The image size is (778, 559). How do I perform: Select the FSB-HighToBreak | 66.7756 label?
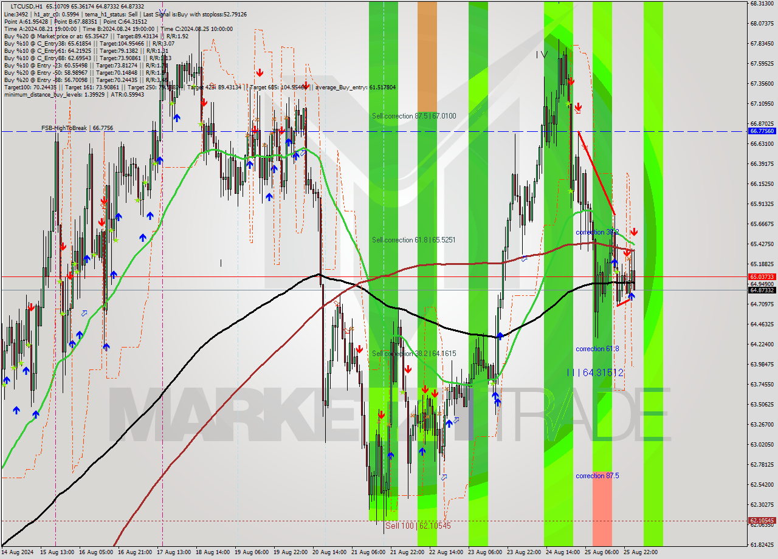77,128
